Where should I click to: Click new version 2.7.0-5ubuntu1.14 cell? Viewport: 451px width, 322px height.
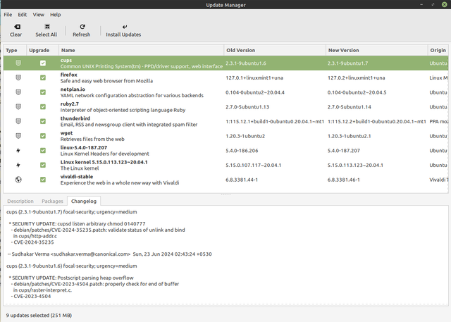point(350,107)
